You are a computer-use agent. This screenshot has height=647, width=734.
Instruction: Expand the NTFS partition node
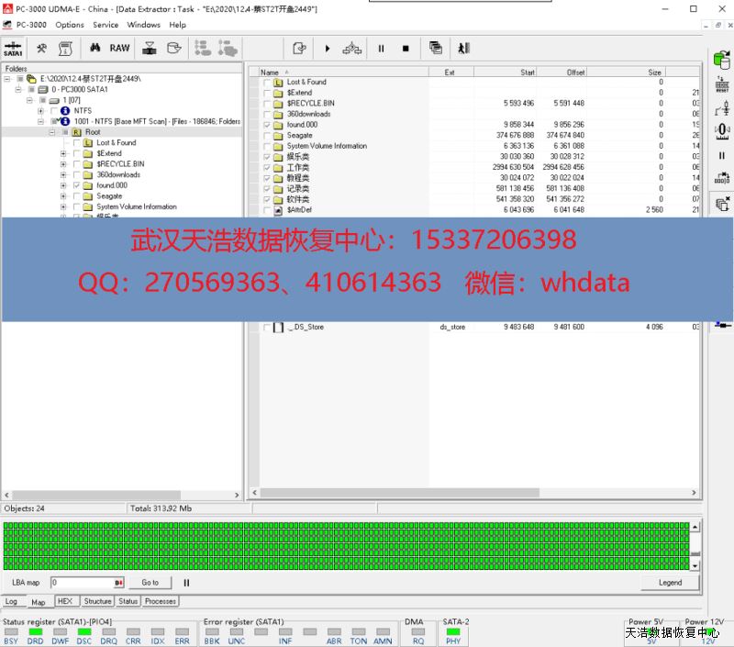click(41, 111)
